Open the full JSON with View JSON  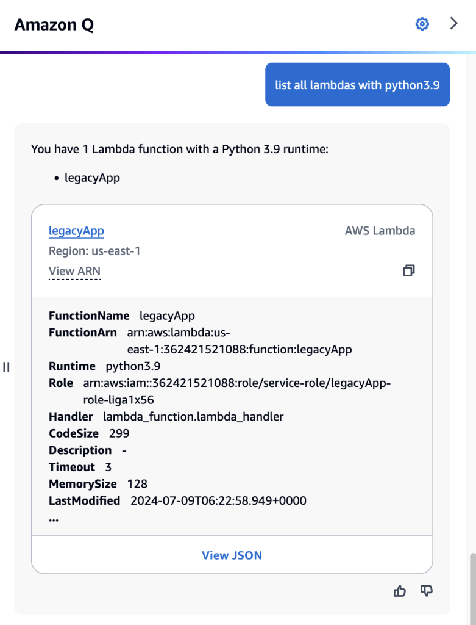[x=232, y=554]
